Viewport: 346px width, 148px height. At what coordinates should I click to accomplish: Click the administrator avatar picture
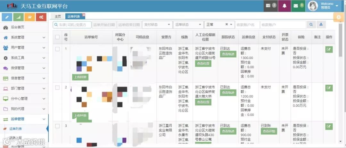(x=313, y=6)
